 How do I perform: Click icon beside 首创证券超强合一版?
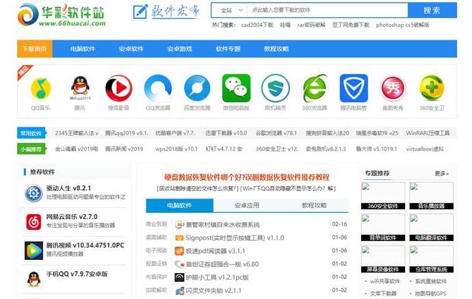coord(179,264)
